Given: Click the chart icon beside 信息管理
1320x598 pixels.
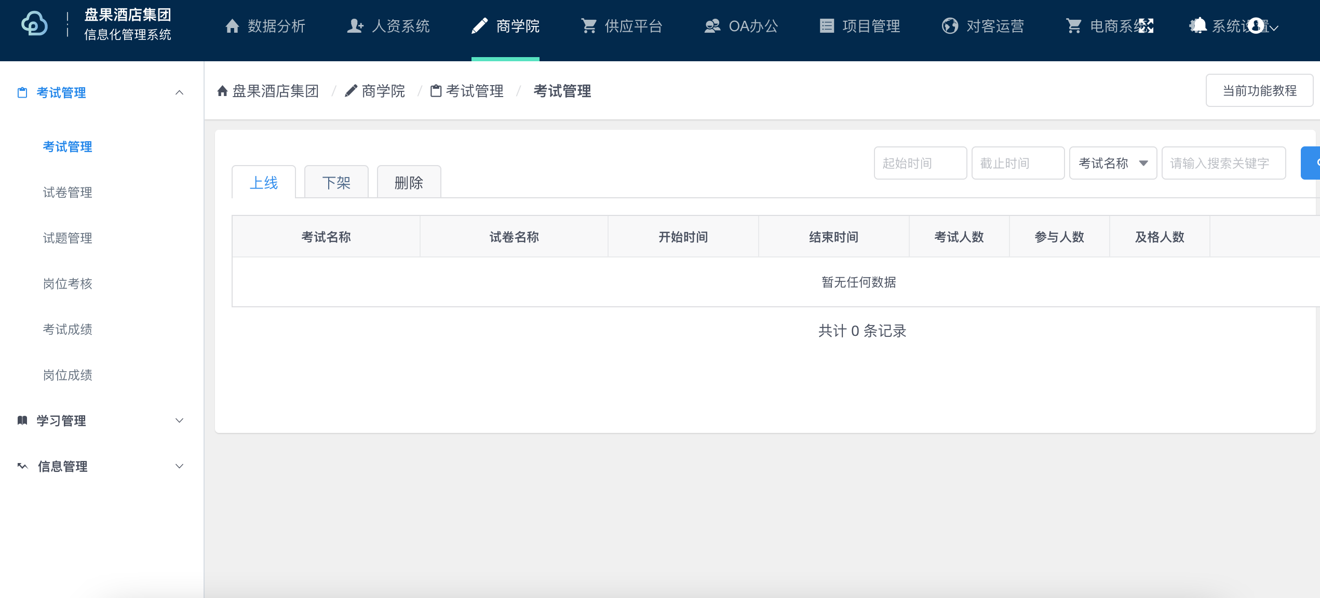Looking at the screenshot, I should pyautogui.click(x=22, y=466).
